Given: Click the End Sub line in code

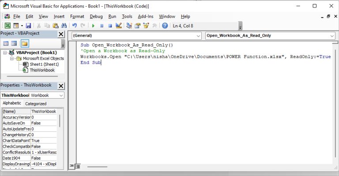Looking at the screenshot, I should click(91, 62).
